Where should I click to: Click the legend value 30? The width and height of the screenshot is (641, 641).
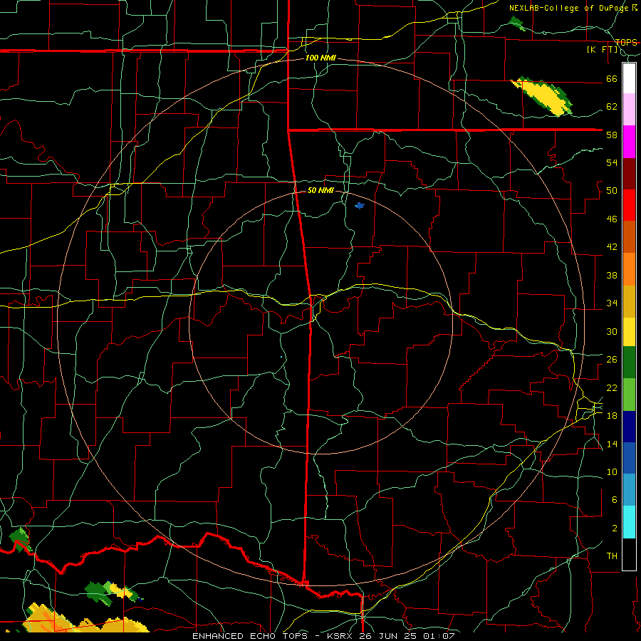coord(612,331)
